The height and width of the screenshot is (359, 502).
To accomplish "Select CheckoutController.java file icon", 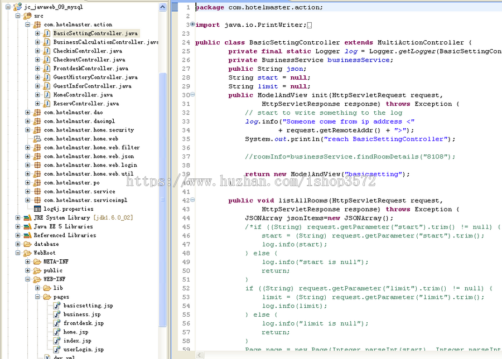I will point(47,60).
